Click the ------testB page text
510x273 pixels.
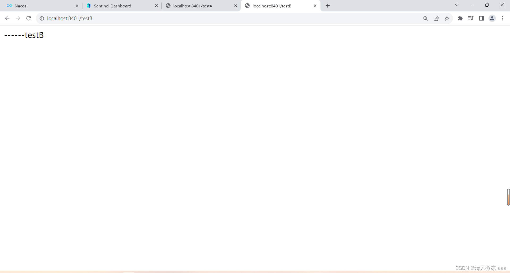point(24,35)
